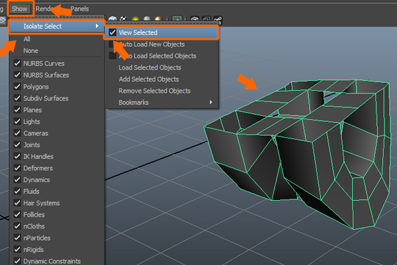Open the Show menu in panel menubar
397x265 pixels.
pyautogui.click(x=19, y=9)
